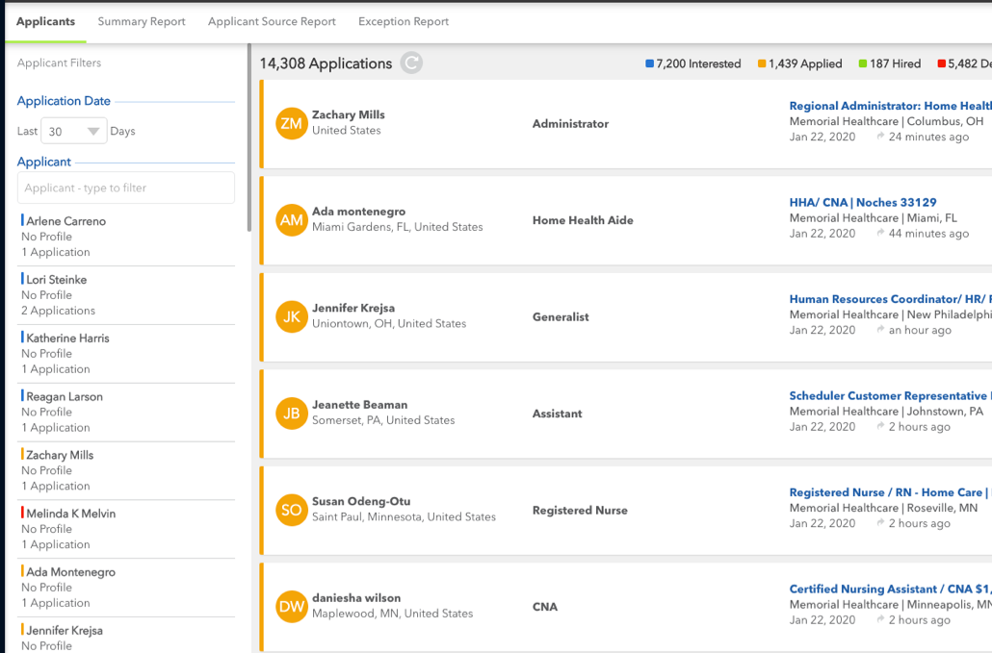
Task: Click Jennifer Krejsa JK avatar icon
Action: click(292, 316)
